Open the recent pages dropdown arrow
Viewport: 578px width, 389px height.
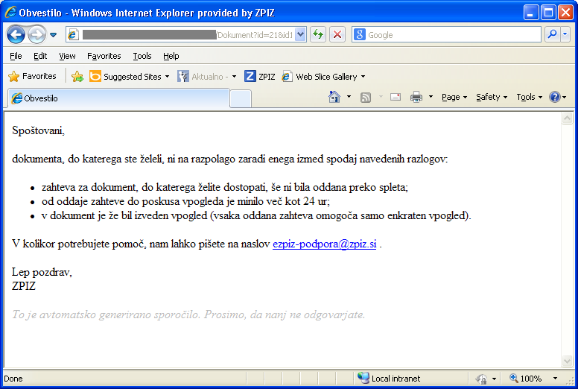point(54,35)
